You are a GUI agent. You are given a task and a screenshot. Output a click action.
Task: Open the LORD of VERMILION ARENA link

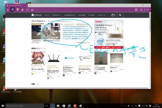pyautogui.click(x=76, y=33)
